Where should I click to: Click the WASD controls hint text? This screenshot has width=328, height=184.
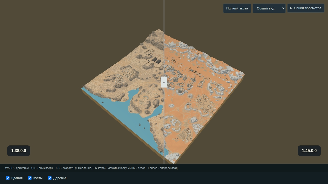click(x=91, y=168)
